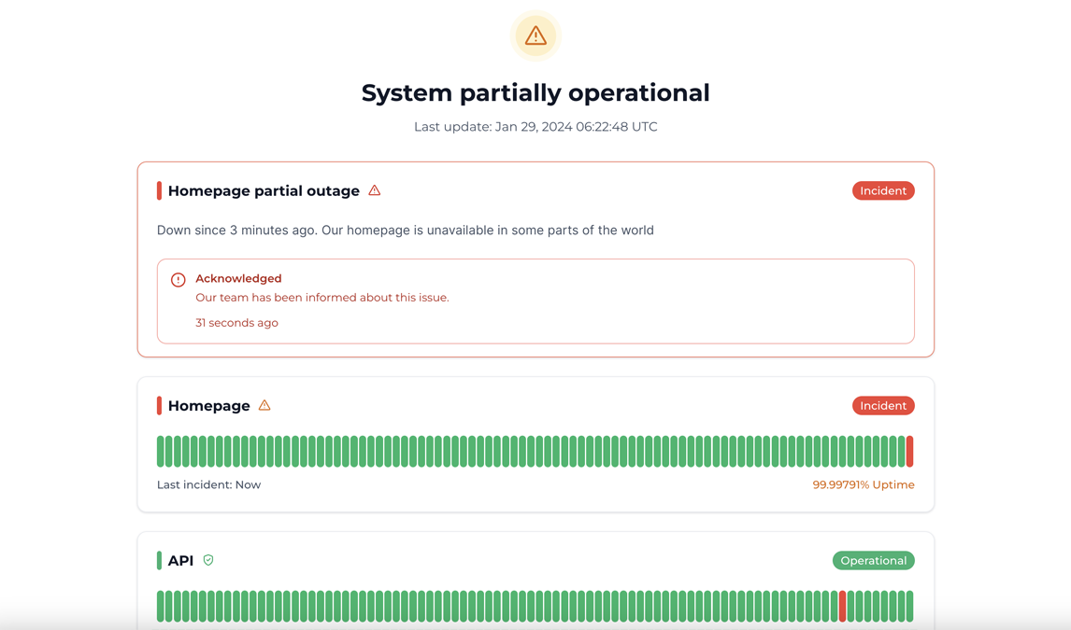Click warning triangle next to Homepage heading

(x=264, y=405)
